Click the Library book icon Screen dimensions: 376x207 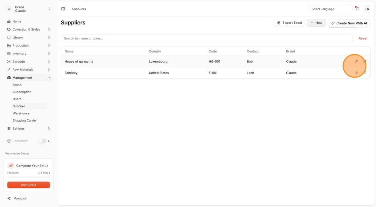tap(9, 37)
